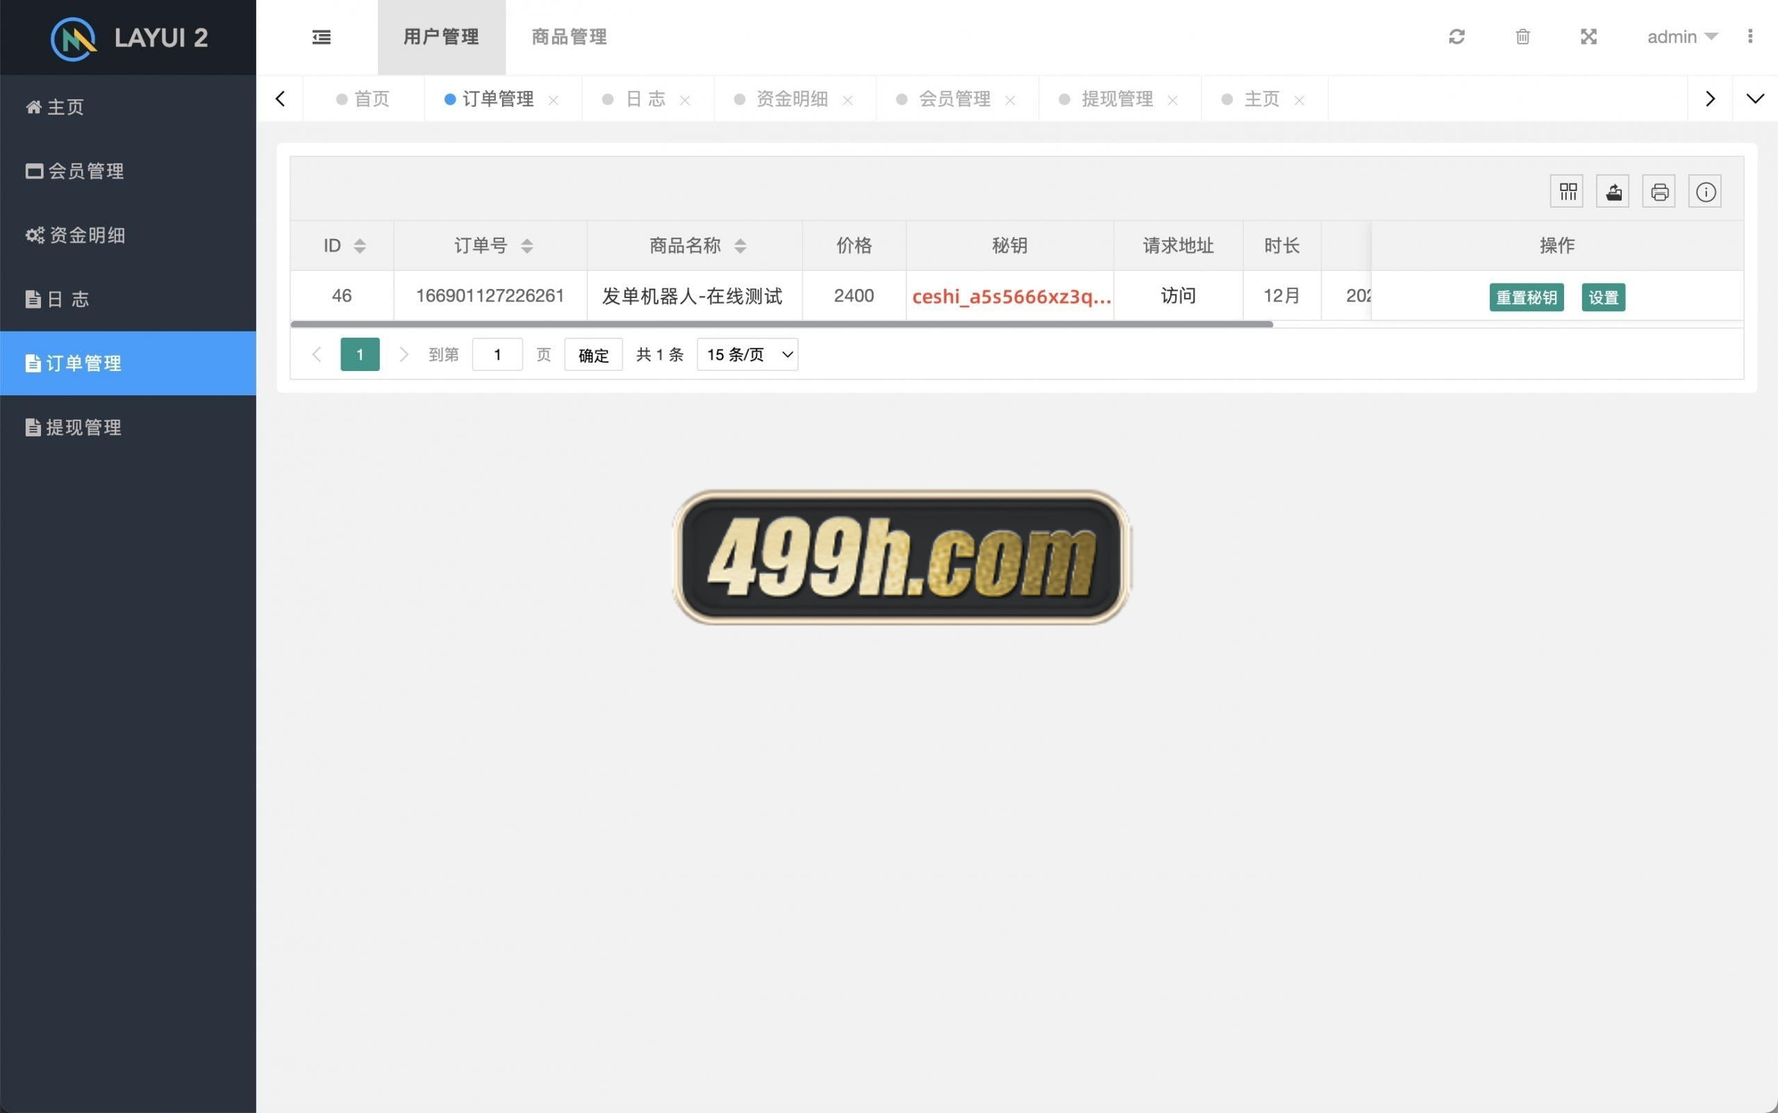This screenshot has height=1113, width=1778.
Task: Click the ID cell 46
Action: (342, 296)
